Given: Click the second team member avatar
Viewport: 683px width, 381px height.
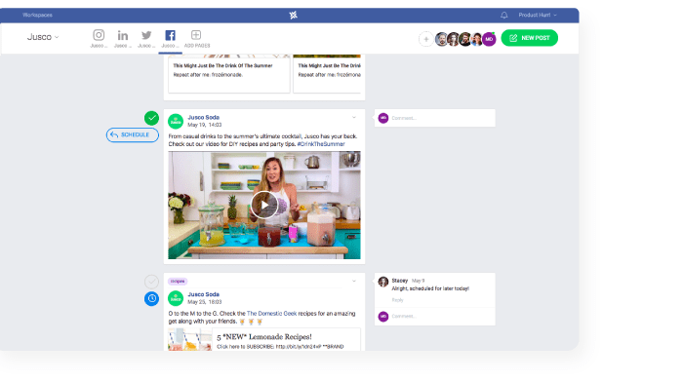Looking at the screenshot, I should (x=454, y=39).
